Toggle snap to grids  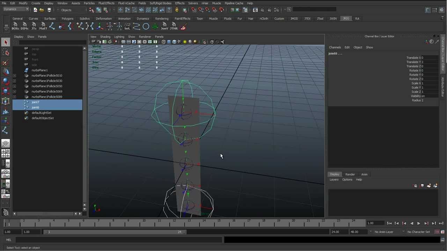pos(194,10)
